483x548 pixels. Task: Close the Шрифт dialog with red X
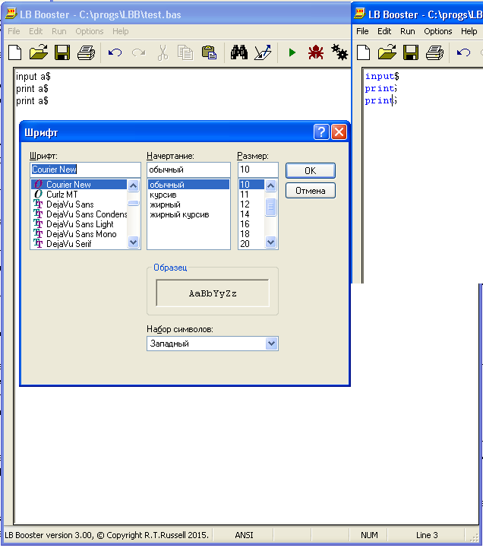339,132
